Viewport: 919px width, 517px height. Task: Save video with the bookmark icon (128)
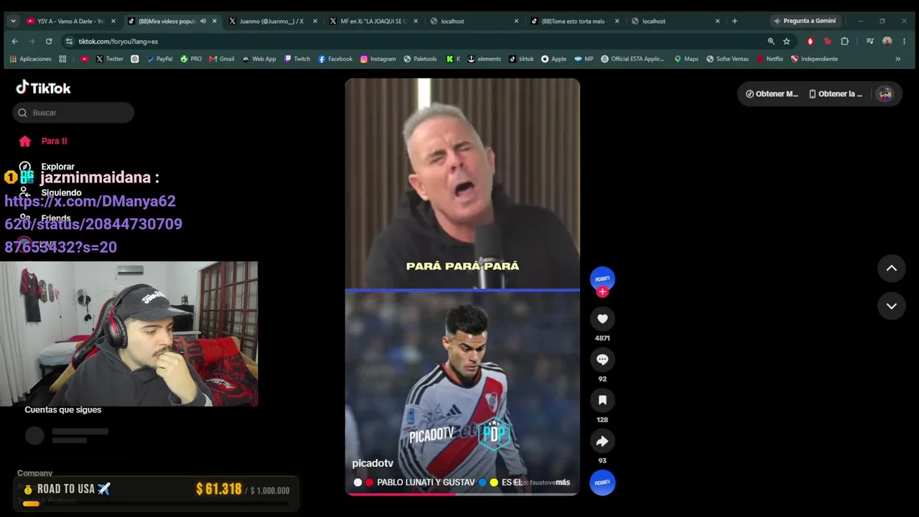coord(602,400)
